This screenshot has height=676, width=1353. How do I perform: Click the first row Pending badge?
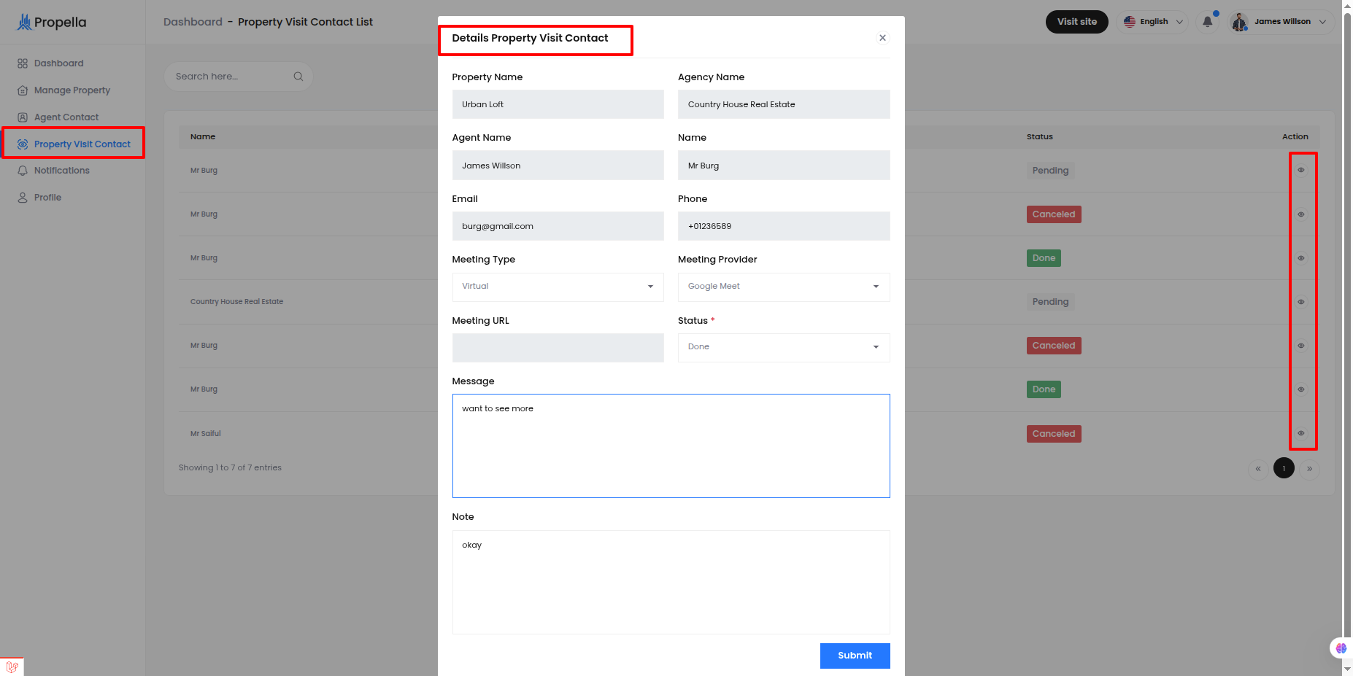click(1050, 171)
